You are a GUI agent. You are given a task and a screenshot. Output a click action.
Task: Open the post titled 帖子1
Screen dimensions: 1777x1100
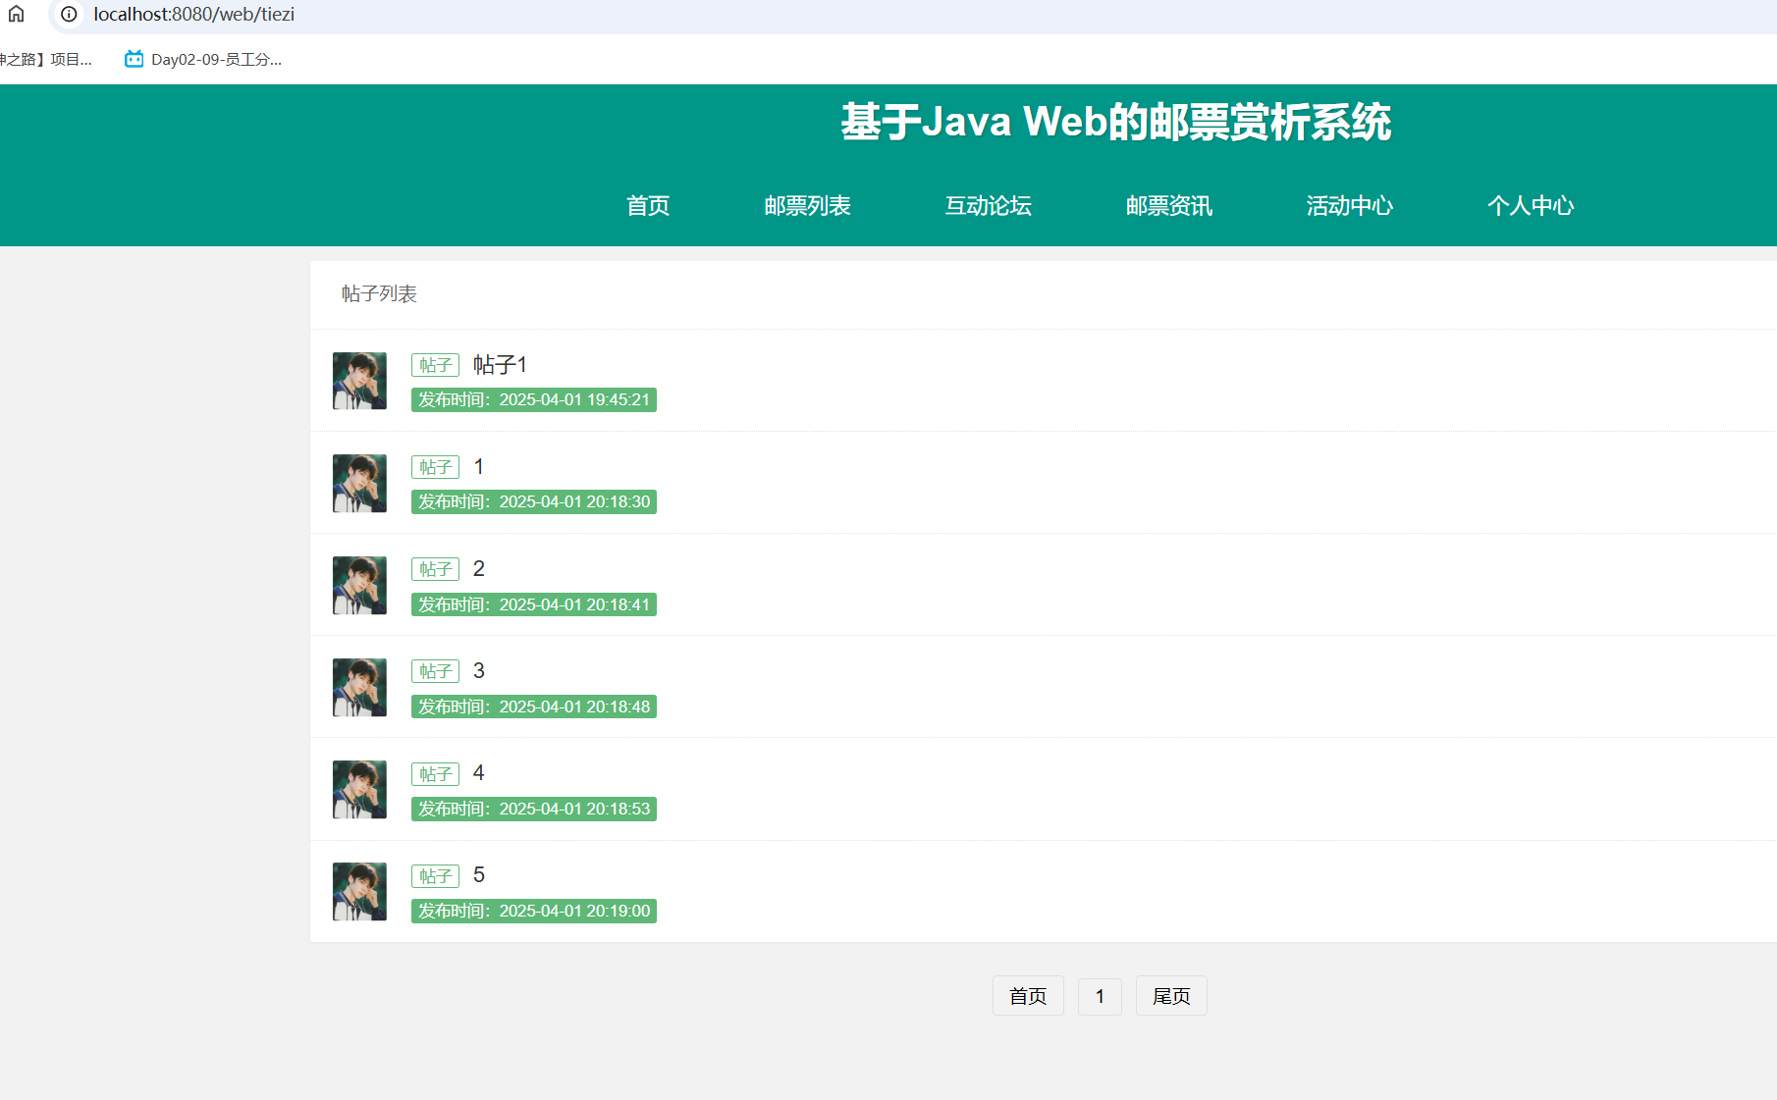coord(500,365)
